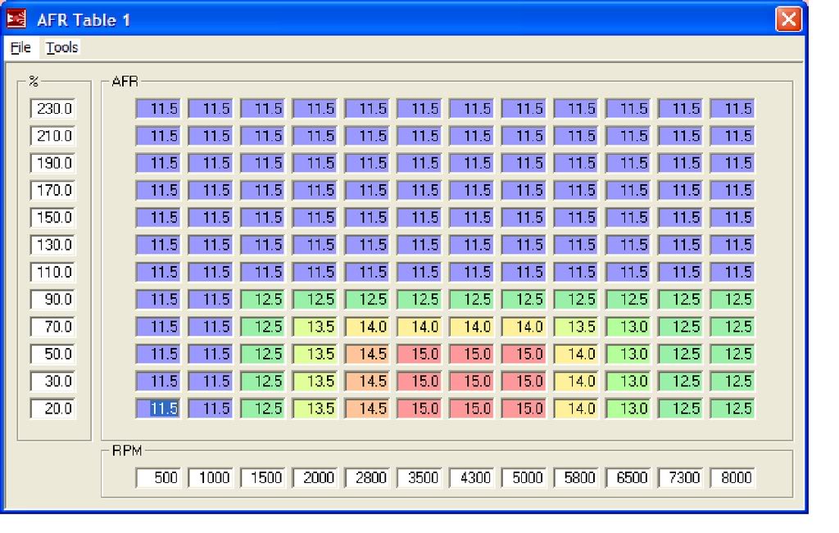Close the AFR Table 1 window
This screenshot has height=533, width=839.
coord(787,19)
